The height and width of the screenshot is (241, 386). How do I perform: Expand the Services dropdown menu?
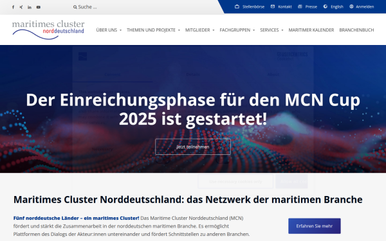(271, 30)
